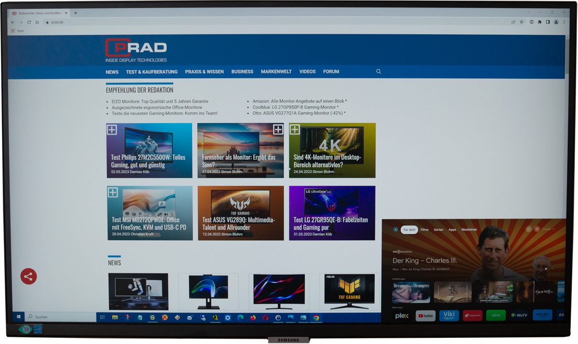Image resolution: width=578 pixels, height=344 pixels.
Task: Open the Gaming-Monitore Komm ins Team link
Action: [164, 114]
